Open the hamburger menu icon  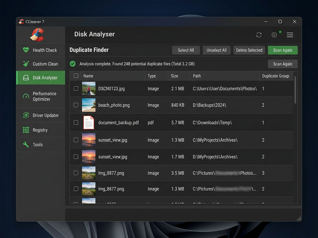point(290,35)
